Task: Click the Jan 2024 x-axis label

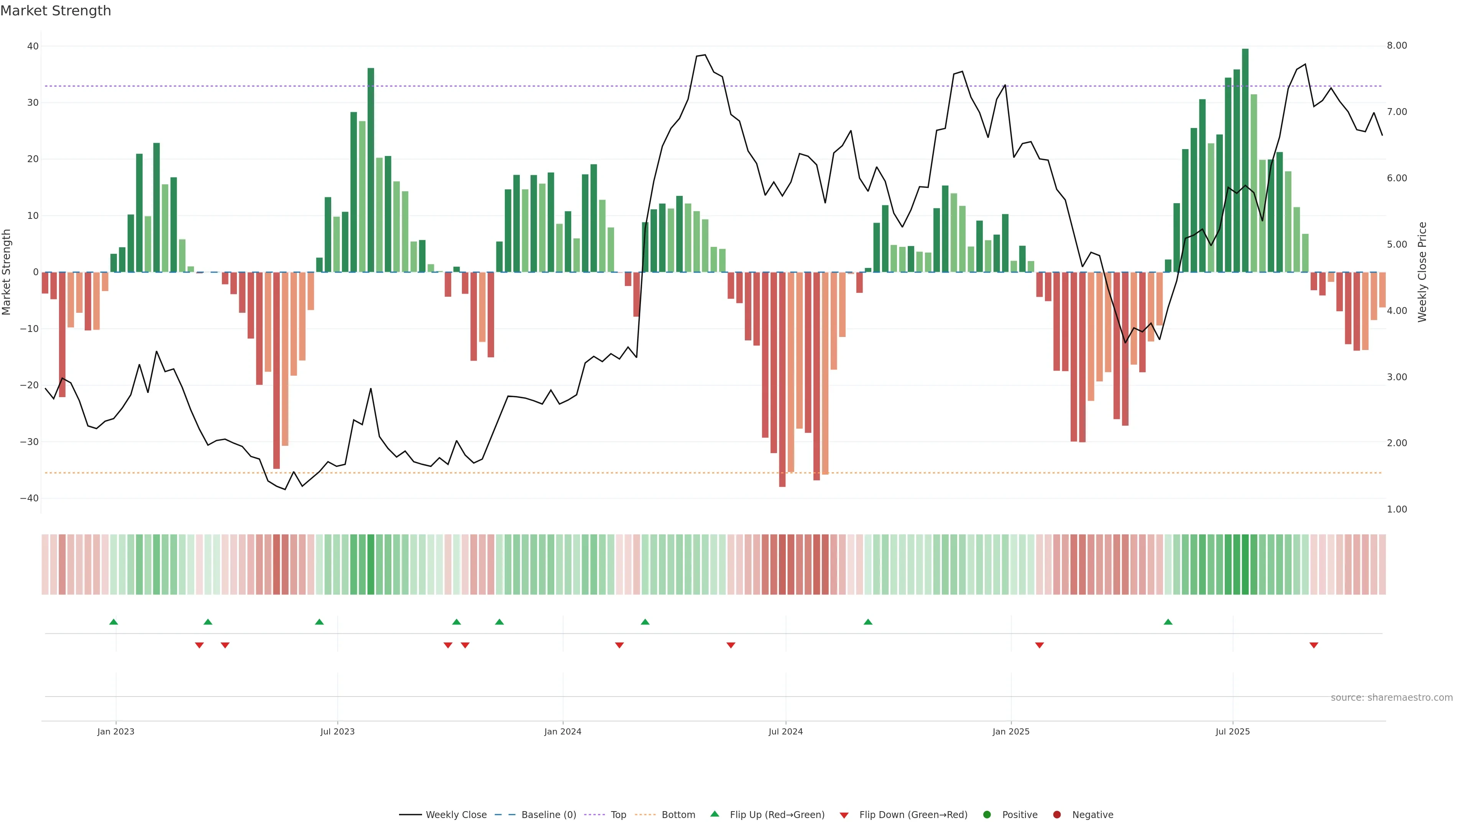Action: [x=562, y=731]
